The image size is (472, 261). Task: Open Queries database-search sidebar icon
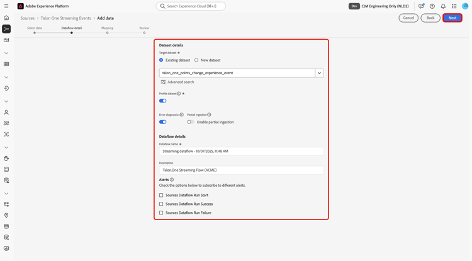tap(6, 237)
